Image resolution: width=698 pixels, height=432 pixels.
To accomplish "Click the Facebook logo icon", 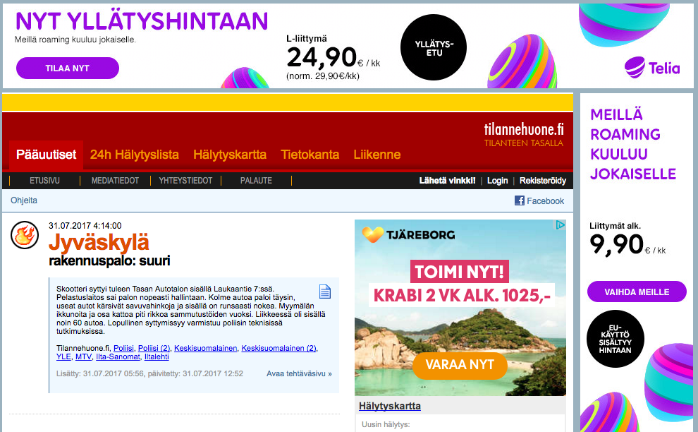I will click(519, 200).
